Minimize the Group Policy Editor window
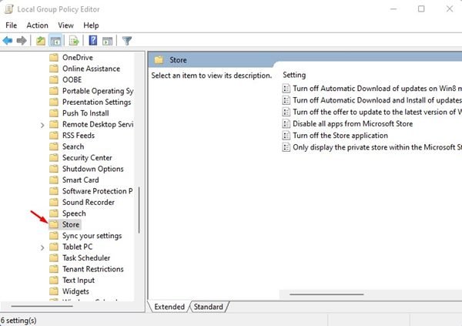The image size is (462, 326). point(393,8)
